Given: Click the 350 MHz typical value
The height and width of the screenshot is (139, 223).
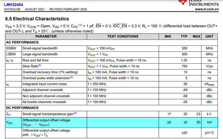Looking at the screenshot, I should [184, 48].
